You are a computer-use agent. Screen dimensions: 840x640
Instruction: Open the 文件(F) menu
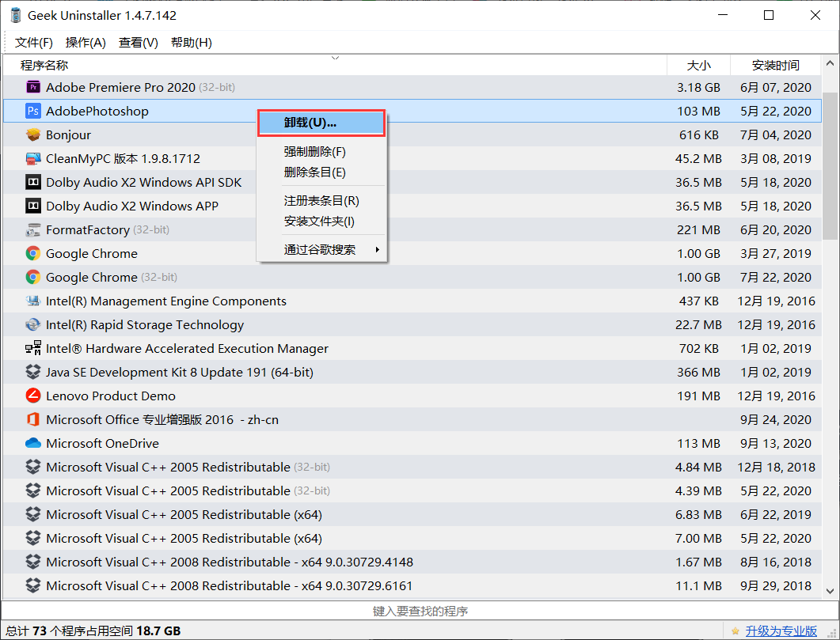coord(34,42)
